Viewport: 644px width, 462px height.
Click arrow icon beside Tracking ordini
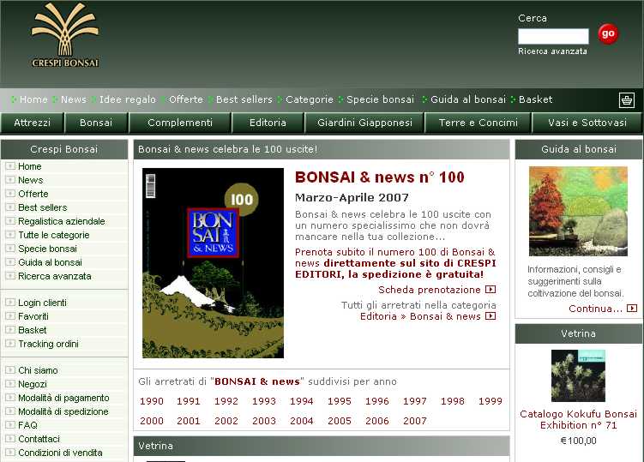pos(10,344)
